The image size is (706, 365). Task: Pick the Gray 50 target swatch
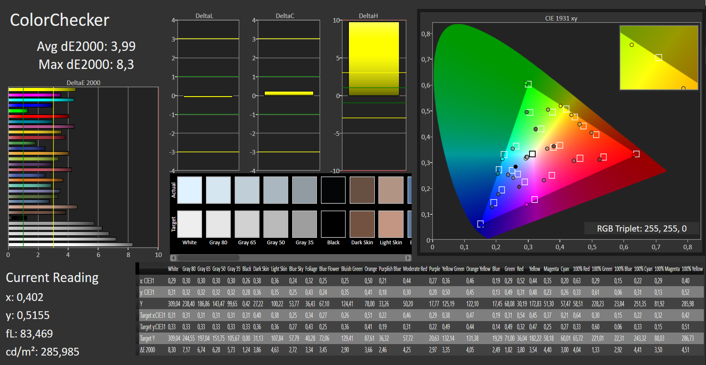coord(276,224)
